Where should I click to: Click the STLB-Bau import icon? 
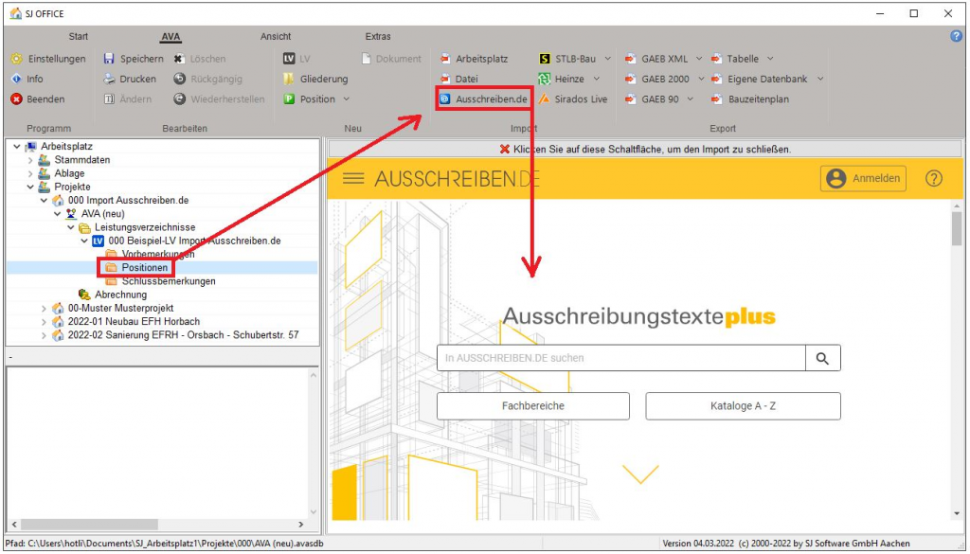tap(544, 59)
